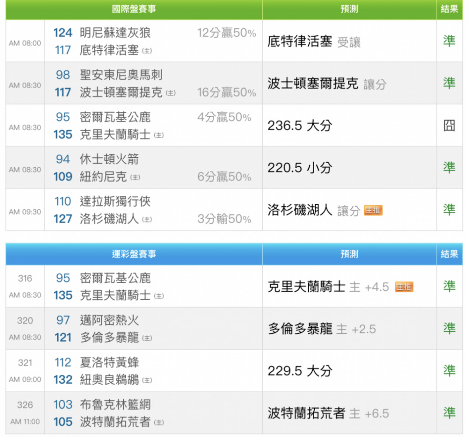The height and width of the screenshot is (437, 468).
Task: Click game number 326
Action: pyautogui.click(x=25, y=405)
